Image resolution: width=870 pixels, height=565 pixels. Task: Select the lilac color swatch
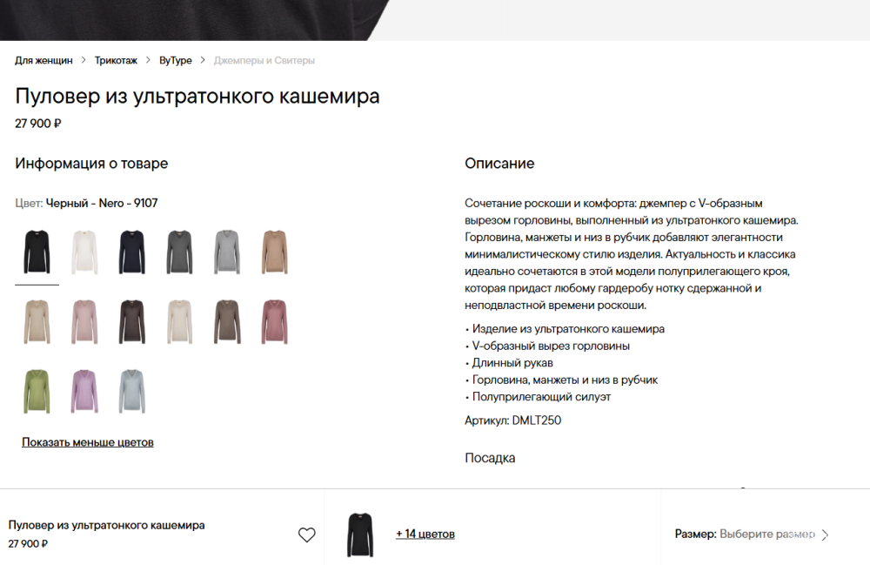click(x=84, y=390)
